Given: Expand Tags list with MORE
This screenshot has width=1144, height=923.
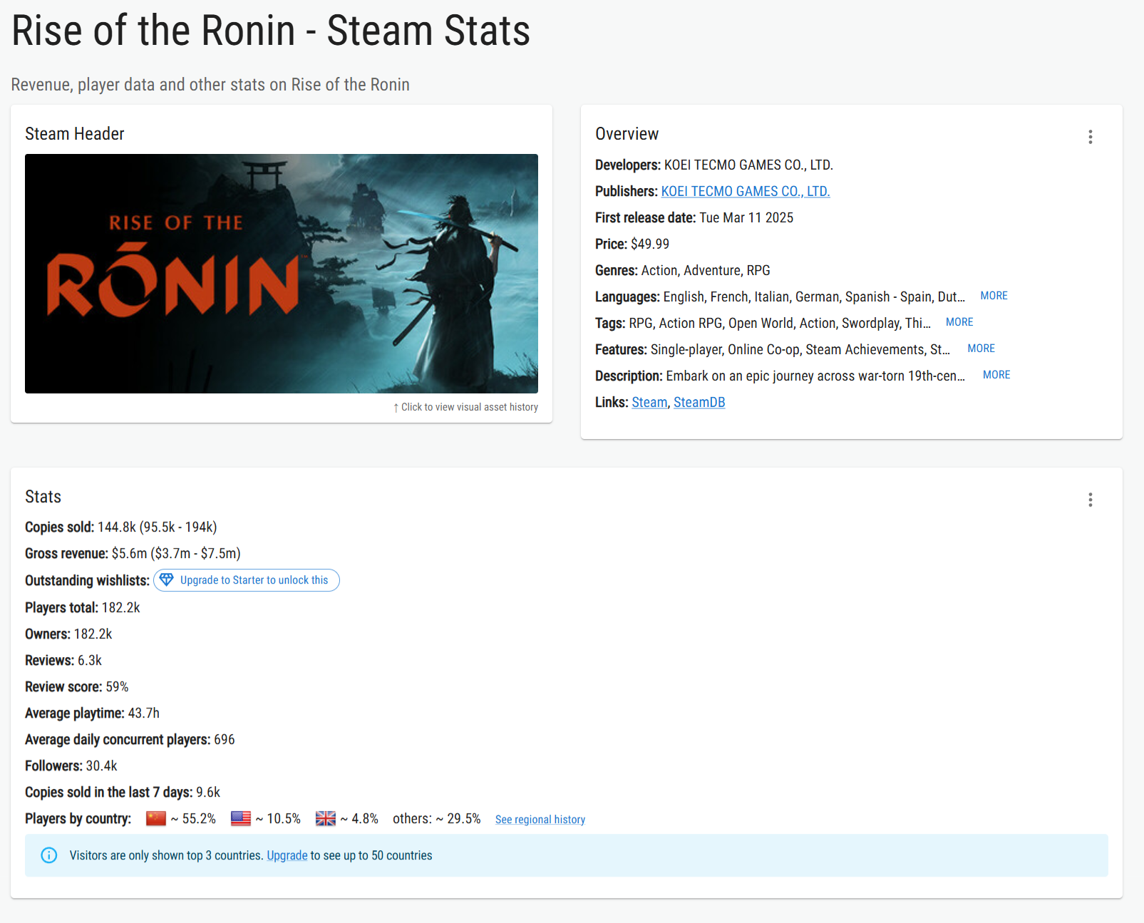Looking at the screenshot, I should tap(959, 322).
